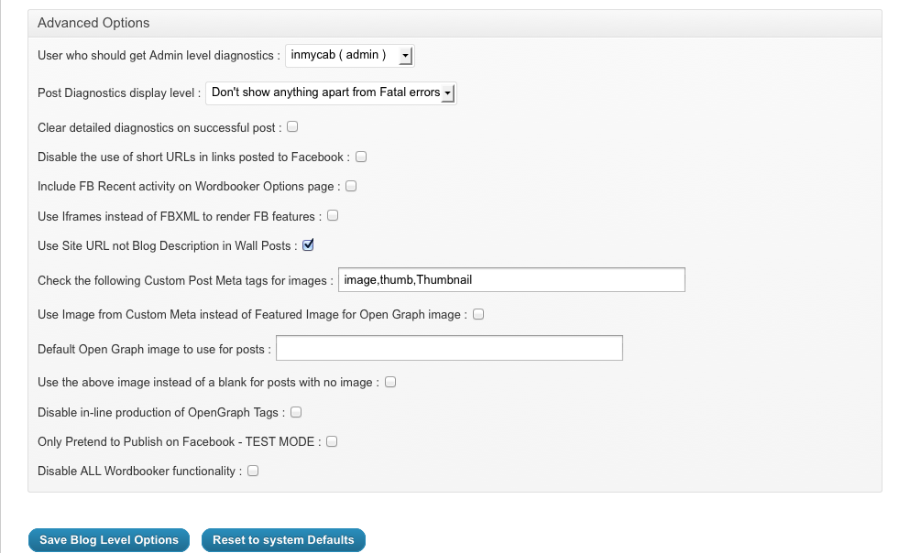
Task: Check Disable ALL Wordbooker functionality
Action: point(253,471)
